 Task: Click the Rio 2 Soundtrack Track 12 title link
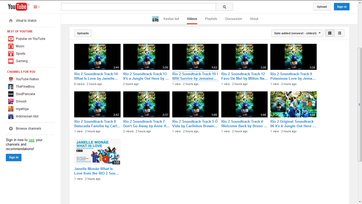point(244,76)
